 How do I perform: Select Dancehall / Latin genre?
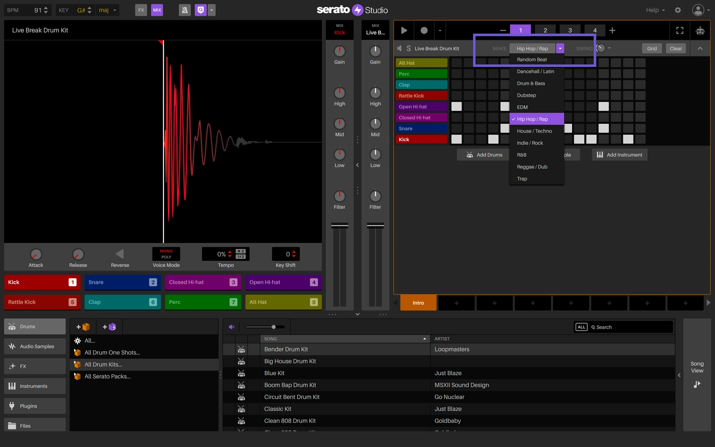point(537,72)
